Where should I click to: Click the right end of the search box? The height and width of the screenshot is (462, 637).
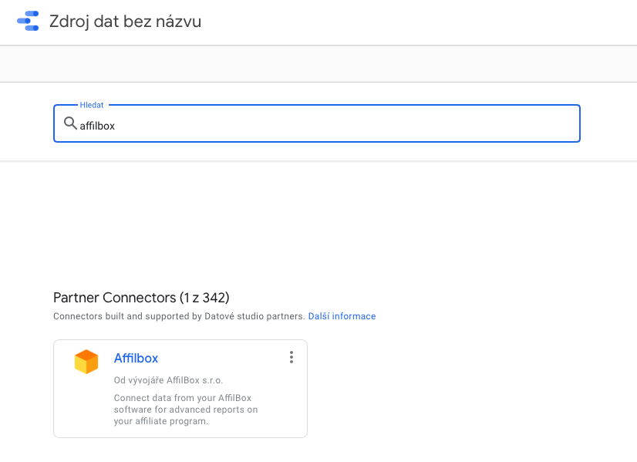[561, 123]
